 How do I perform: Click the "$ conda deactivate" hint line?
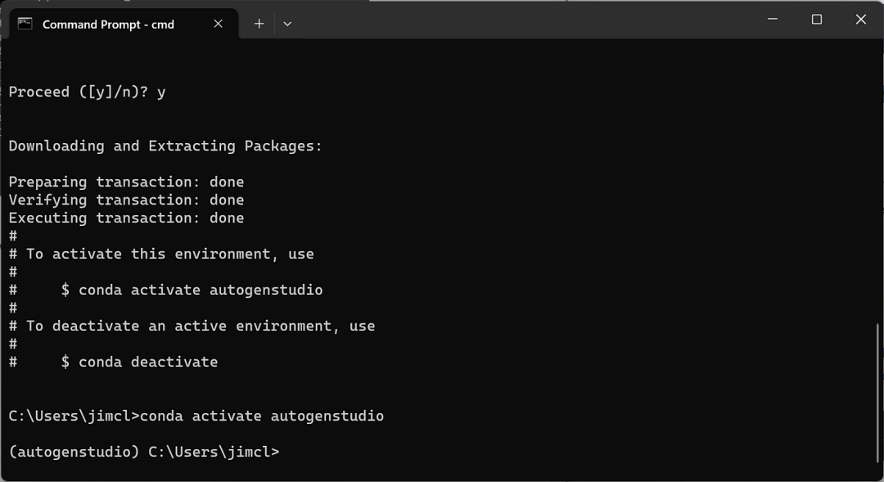(139, 363)
